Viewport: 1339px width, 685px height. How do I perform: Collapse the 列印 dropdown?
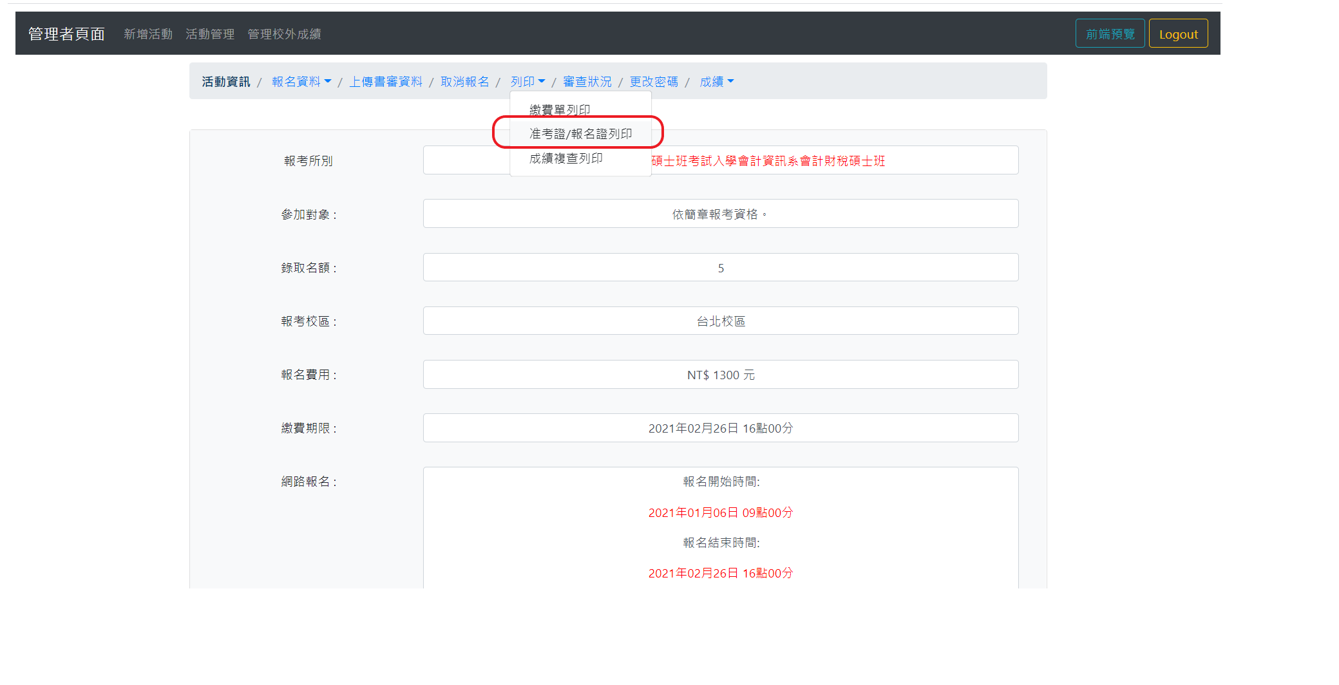point(527,82)
